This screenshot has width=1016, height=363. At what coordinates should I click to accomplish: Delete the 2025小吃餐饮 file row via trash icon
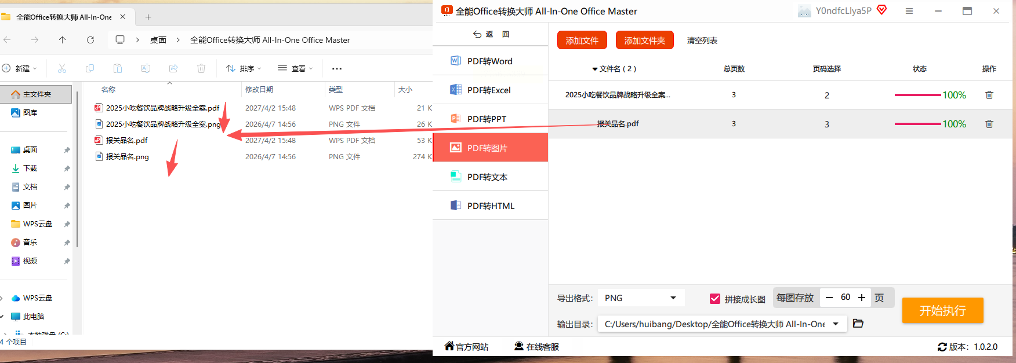(x=989, y=95)
